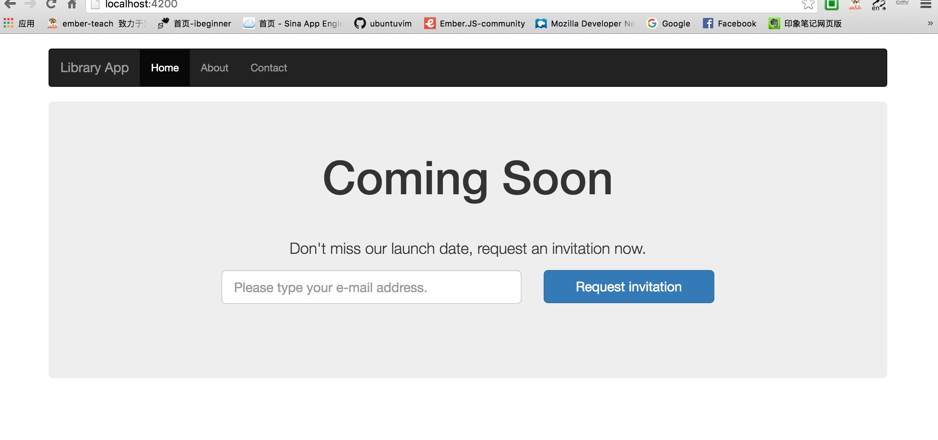Click the Library App brand link
This screenshot has width=938, height=440.
pos(95,68)
